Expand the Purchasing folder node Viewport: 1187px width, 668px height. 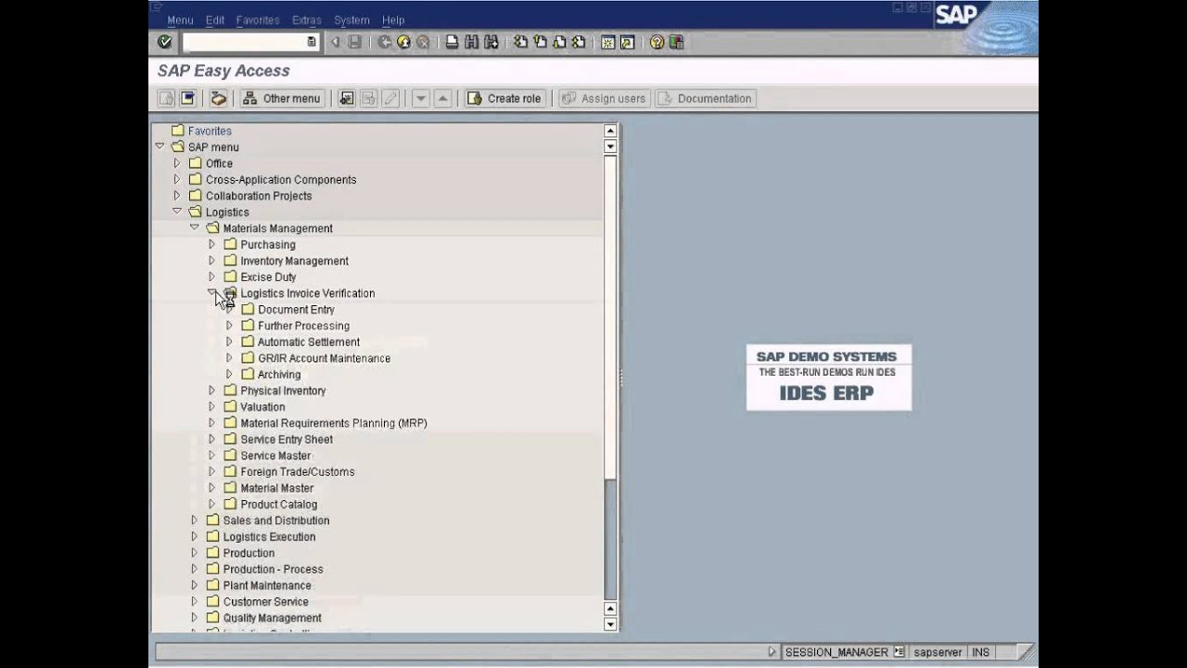point(211,244)
